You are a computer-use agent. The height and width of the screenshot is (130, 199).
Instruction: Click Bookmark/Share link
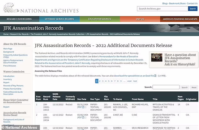(x=177, y=3)
